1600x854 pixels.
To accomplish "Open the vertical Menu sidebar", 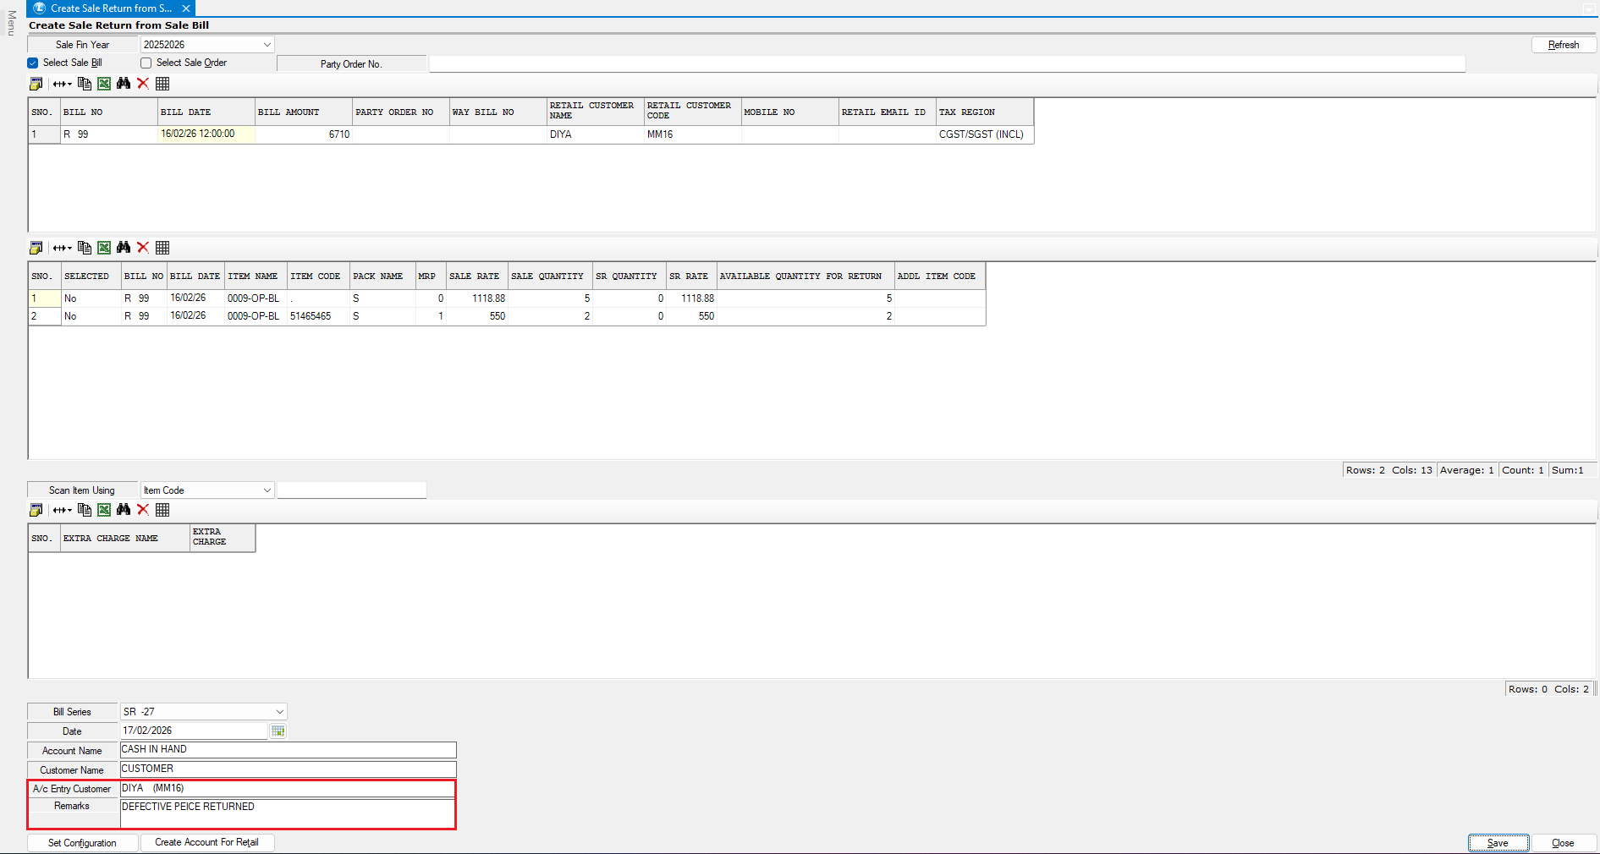I will [11, 23].
